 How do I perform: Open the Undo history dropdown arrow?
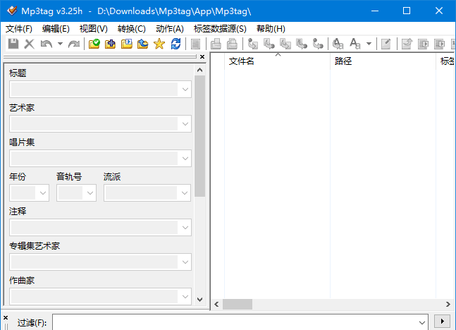coord(60,44)
